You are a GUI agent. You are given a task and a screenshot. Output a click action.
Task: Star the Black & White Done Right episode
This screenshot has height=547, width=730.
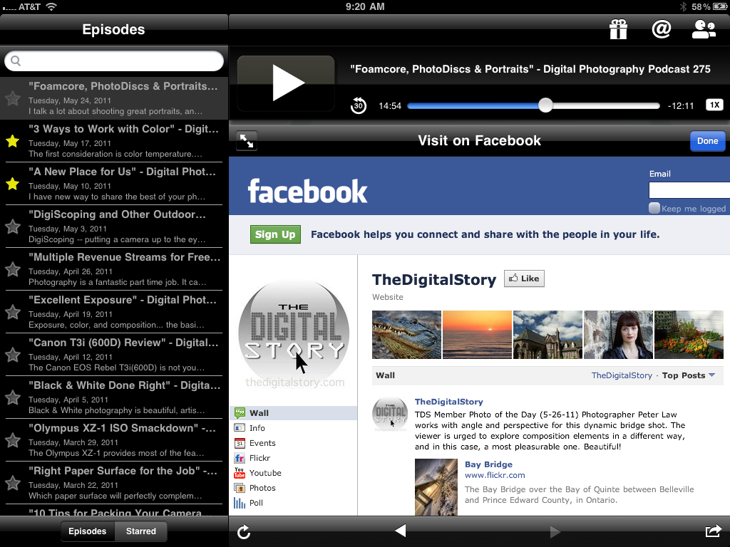coord(13,397)
